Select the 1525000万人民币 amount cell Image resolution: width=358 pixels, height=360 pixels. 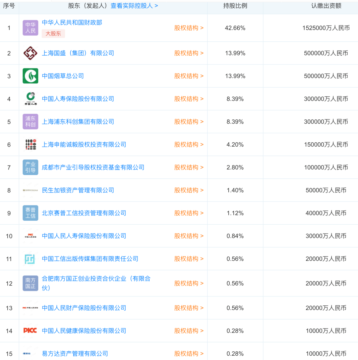pos(326,28)
